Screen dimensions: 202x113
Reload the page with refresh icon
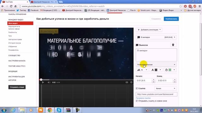11,6
